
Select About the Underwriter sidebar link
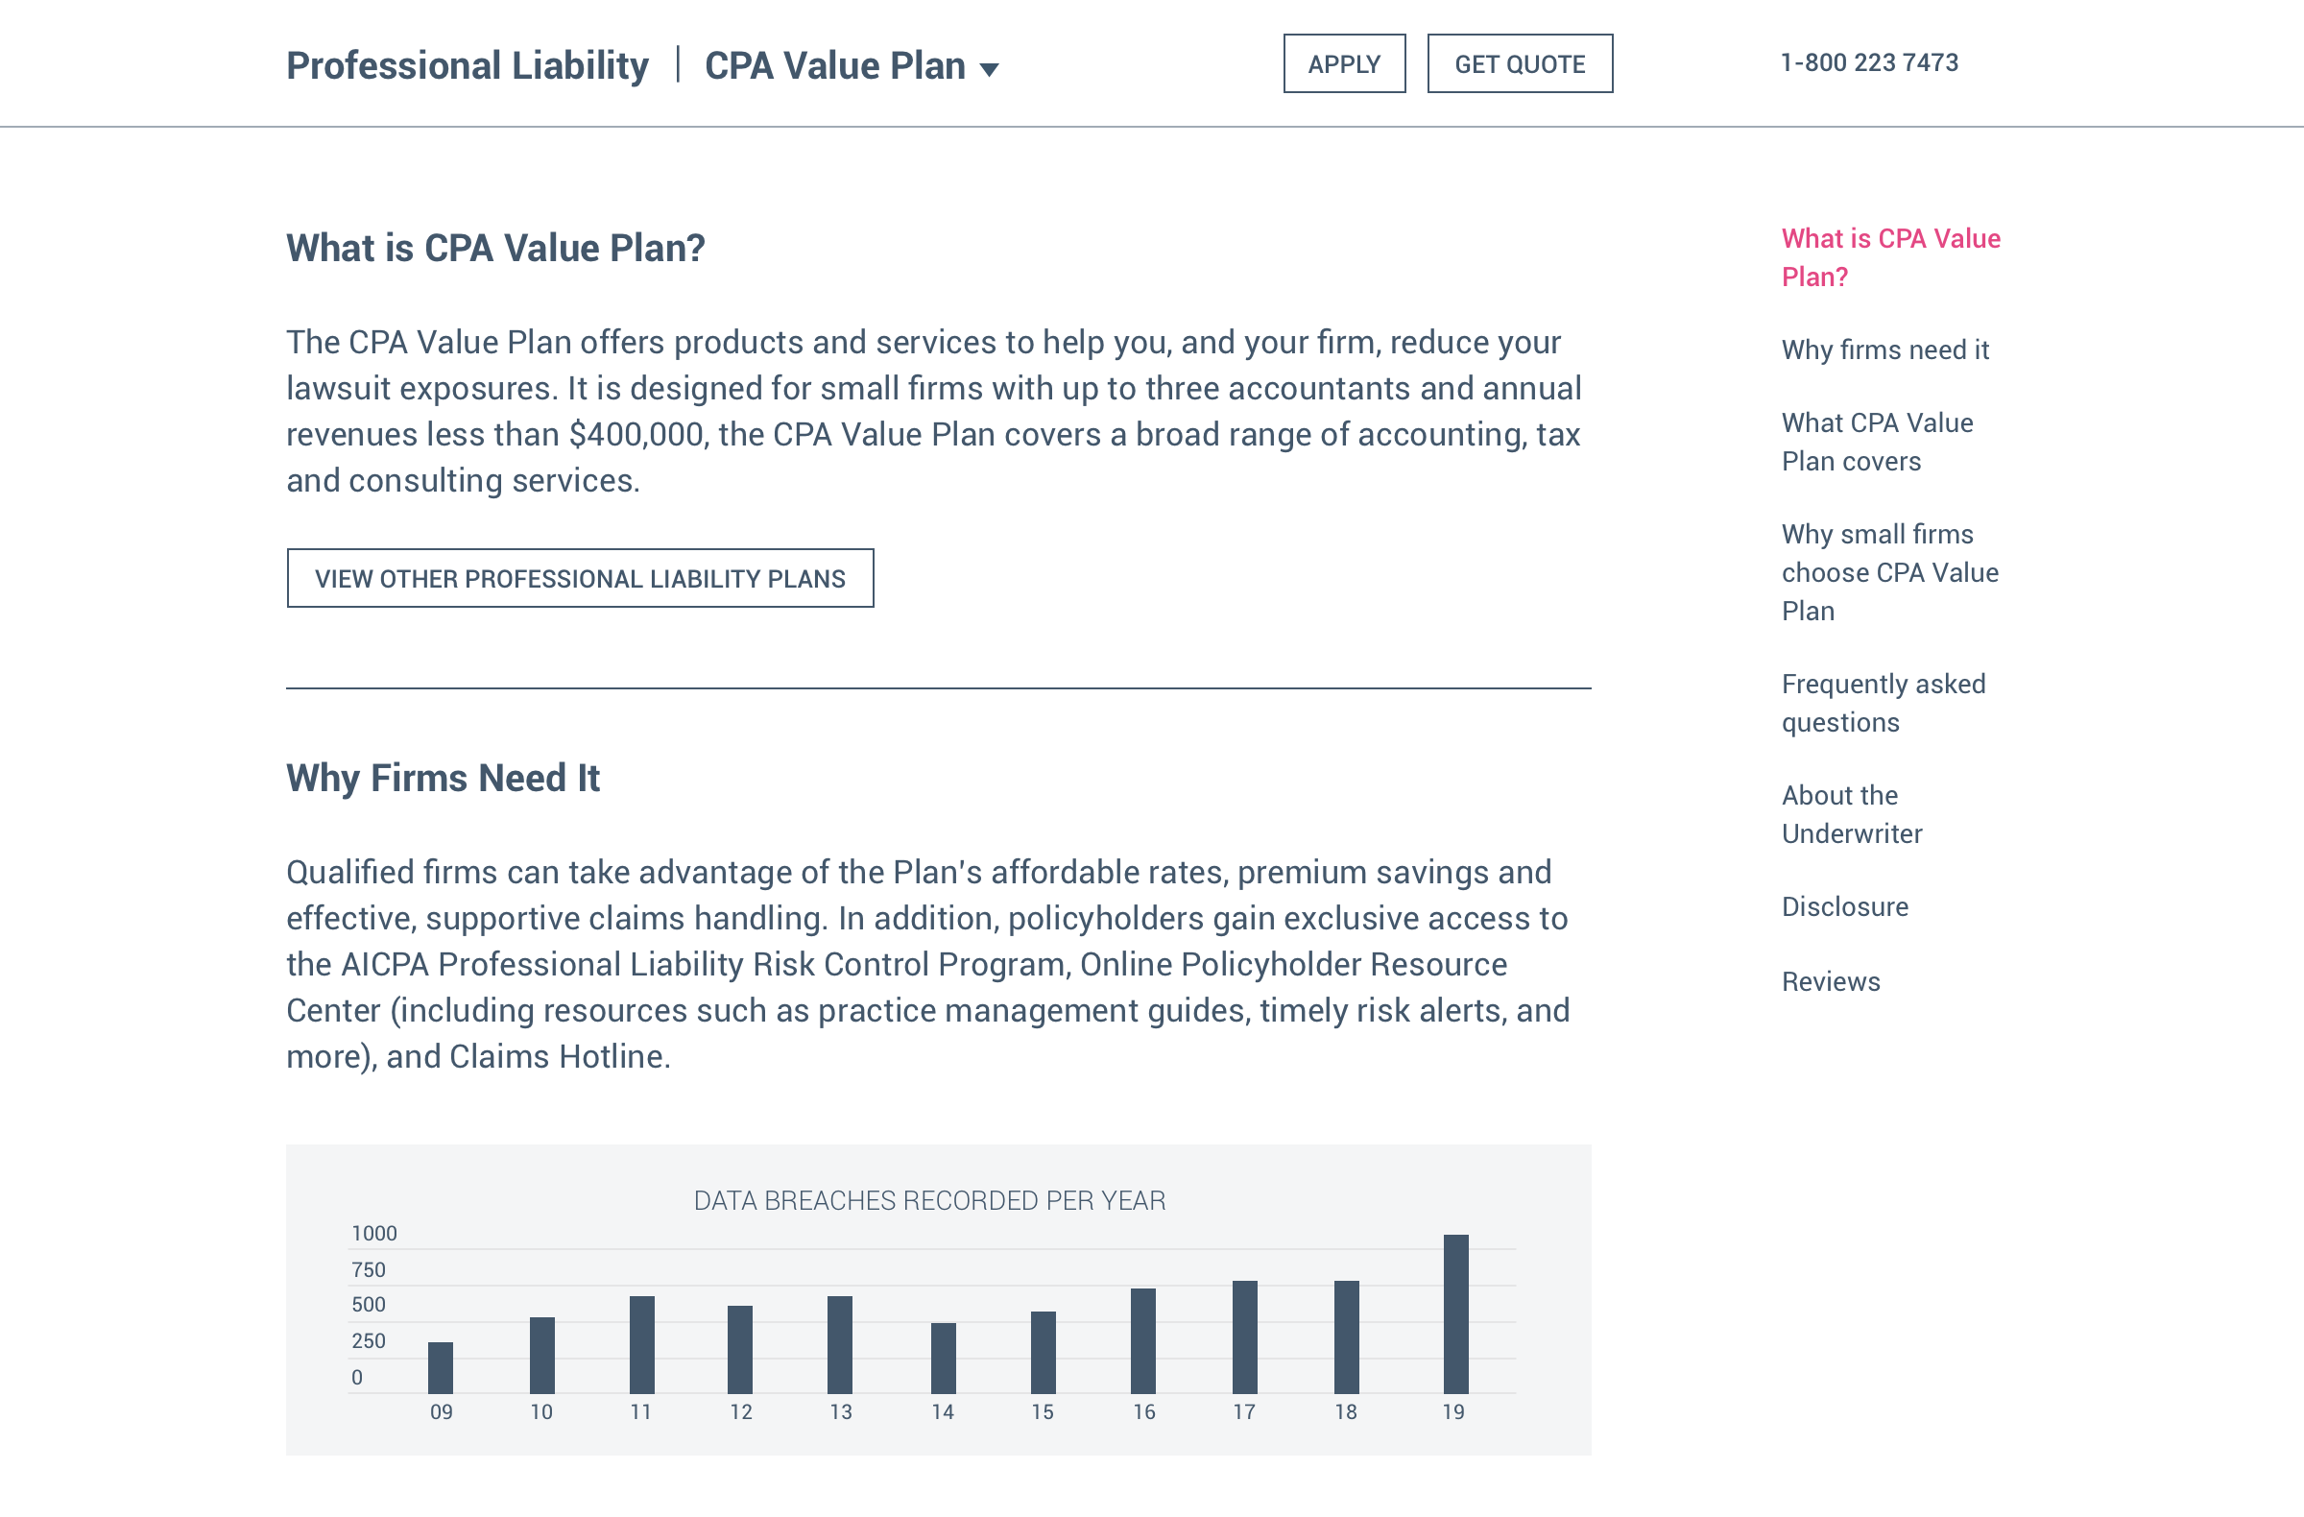(x=1851, y=814)
